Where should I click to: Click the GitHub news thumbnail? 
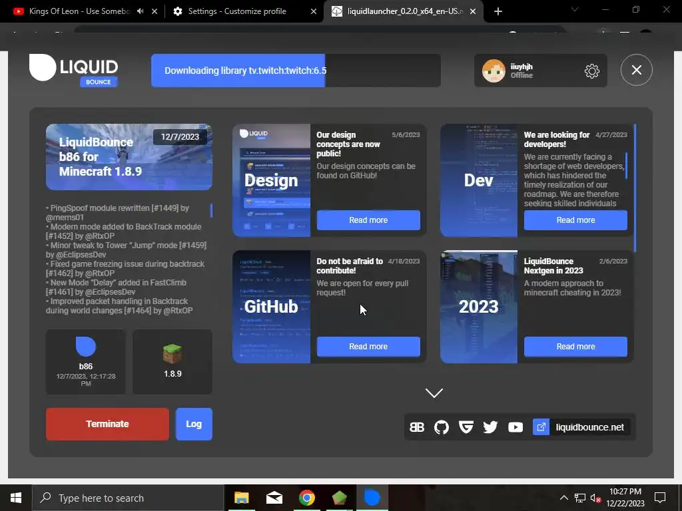pos(272,307)
